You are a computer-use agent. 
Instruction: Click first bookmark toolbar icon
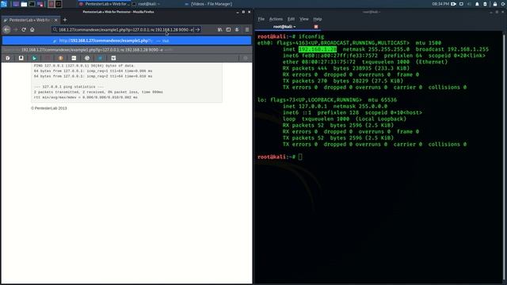click(8, 58)
